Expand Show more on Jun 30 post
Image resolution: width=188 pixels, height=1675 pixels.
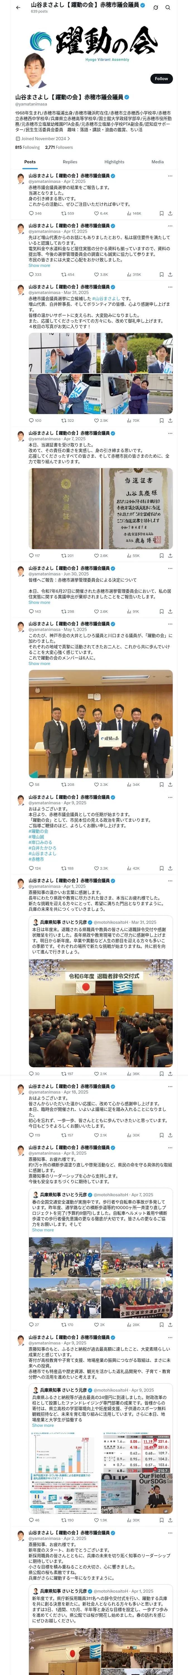[x=39, y=602]
